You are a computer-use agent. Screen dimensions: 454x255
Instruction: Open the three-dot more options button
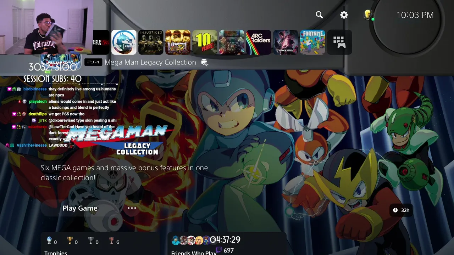[x=132, y=208]
